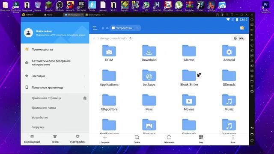Click the Поиск search button

[x=137, y=139]
